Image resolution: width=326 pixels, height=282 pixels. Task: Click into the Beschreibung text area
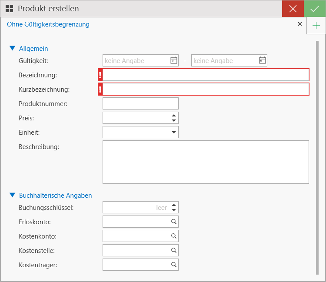tap(206, 162)
